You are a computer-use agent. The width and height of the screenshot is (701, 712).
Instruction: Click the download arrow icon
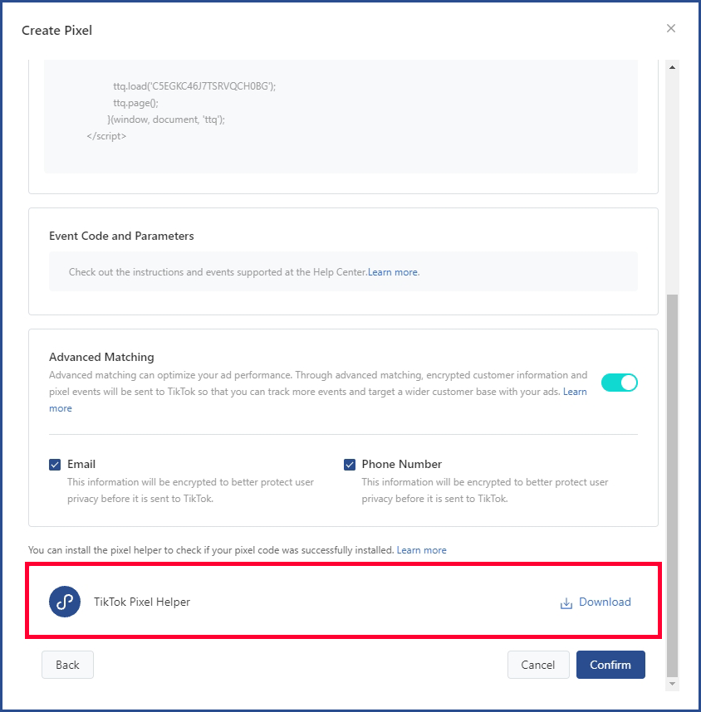[x=566, y=603]
